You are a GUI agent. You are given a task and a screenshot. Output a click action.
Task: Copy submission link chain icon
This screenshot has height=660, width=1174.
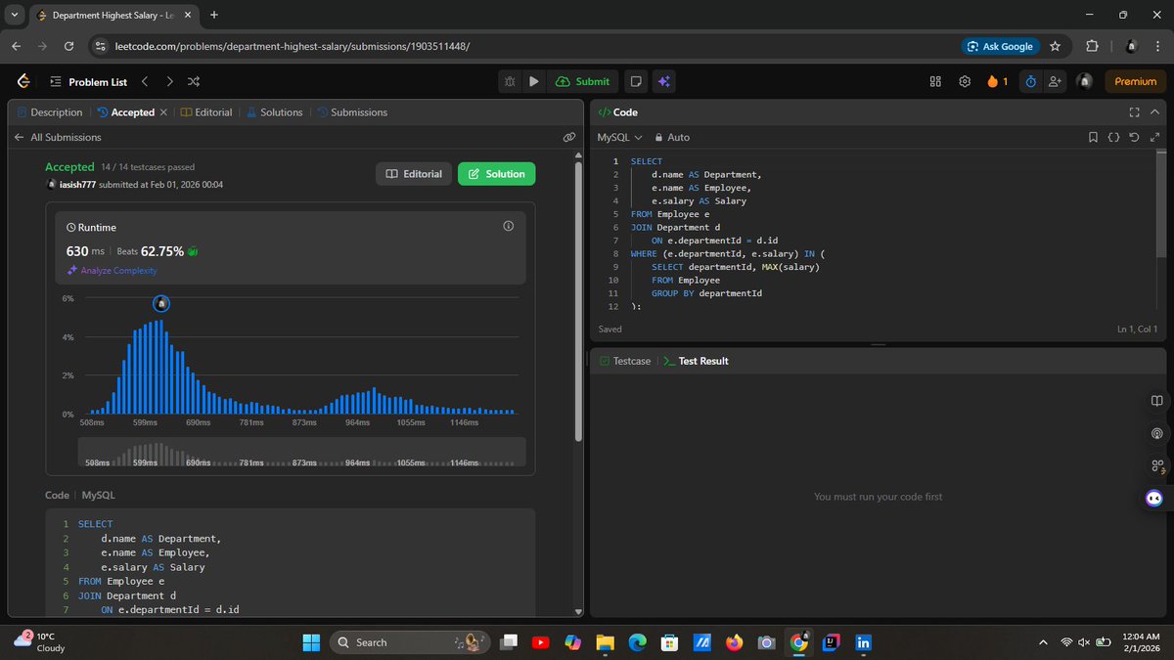(x=568, y=138)
